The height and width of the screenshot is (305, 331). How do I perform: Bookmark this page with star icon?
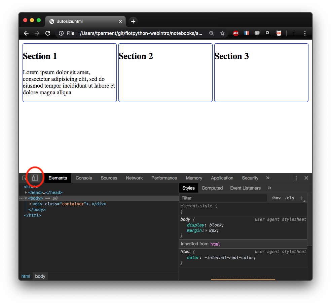[x=222, y=33]
